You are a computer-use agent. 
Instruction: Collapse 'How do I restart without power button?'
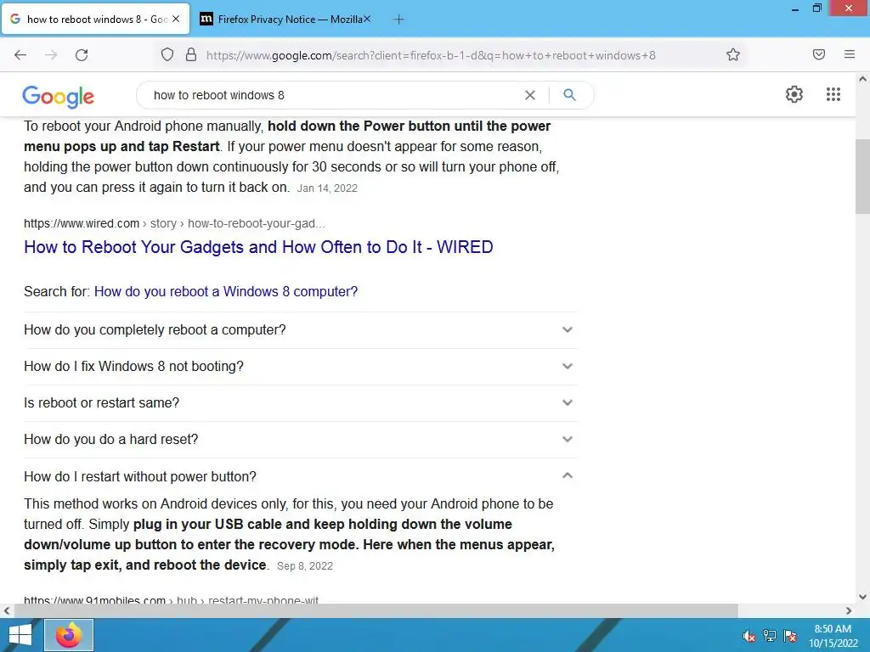[x=301, y=476]
